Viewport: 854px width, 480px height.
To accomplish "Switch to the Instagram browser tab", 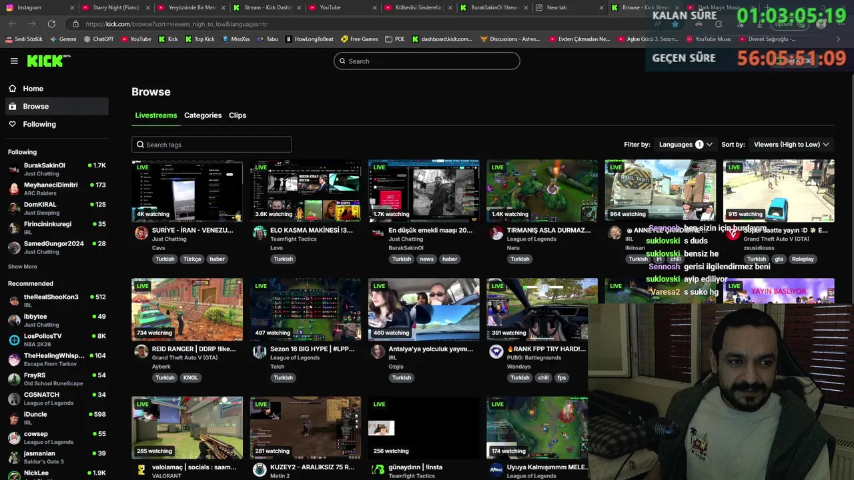I will 39,7.
